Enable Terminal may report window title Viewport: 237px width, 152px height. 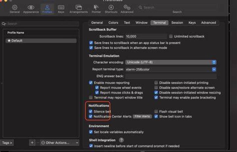(x=91, y=97)
